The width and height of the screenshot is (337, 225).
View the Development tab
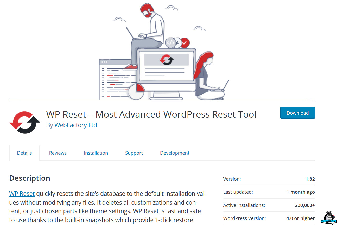[175, 153]
